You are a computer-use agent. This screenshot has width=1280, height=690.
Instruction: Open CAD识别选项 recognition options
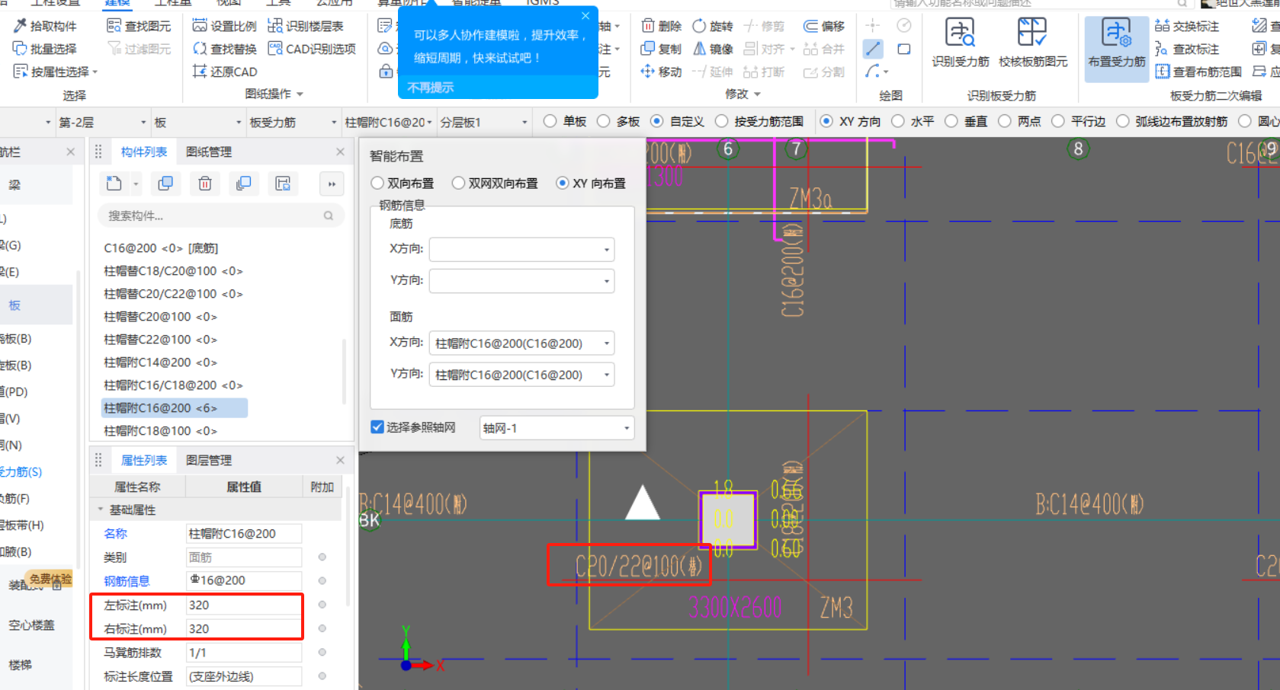pyautogui.click(x=312, y=49)
